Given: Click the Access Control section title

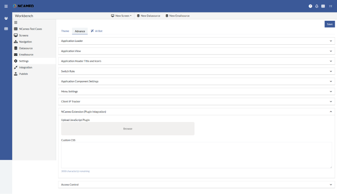Looking at the screenshot, I should pyautogui.click(x=70, y=185).
